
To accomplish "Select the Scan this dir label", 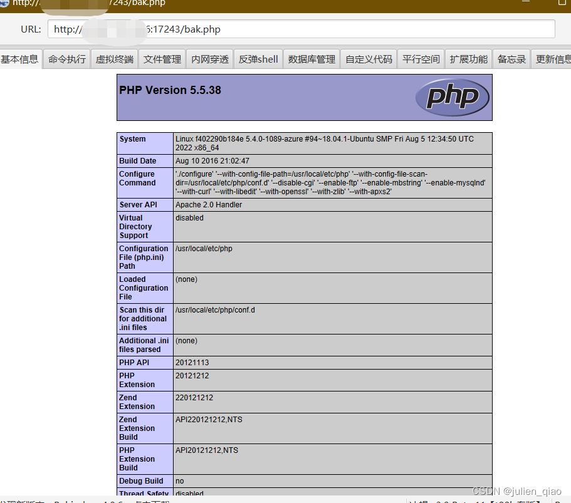I will click(143, 318).
